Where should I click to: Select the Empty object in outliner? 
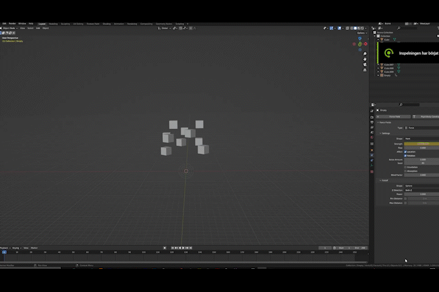[x=387, y=75]
